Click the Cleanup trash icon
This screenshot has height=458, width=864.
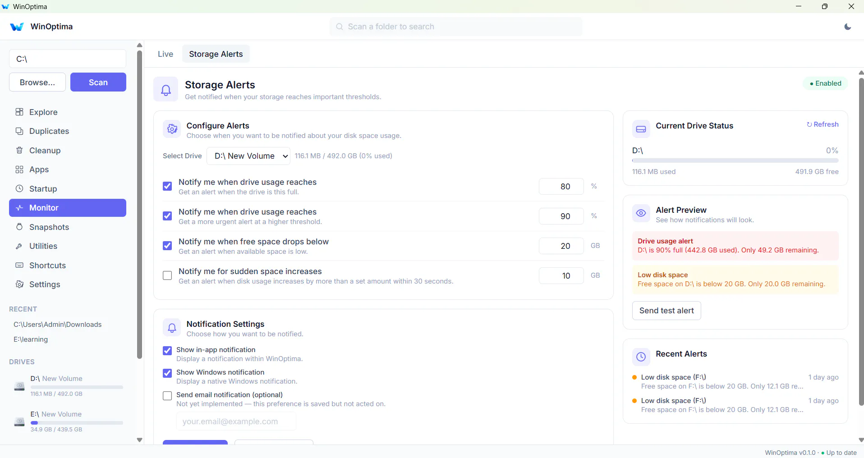(x=19, y=150)
